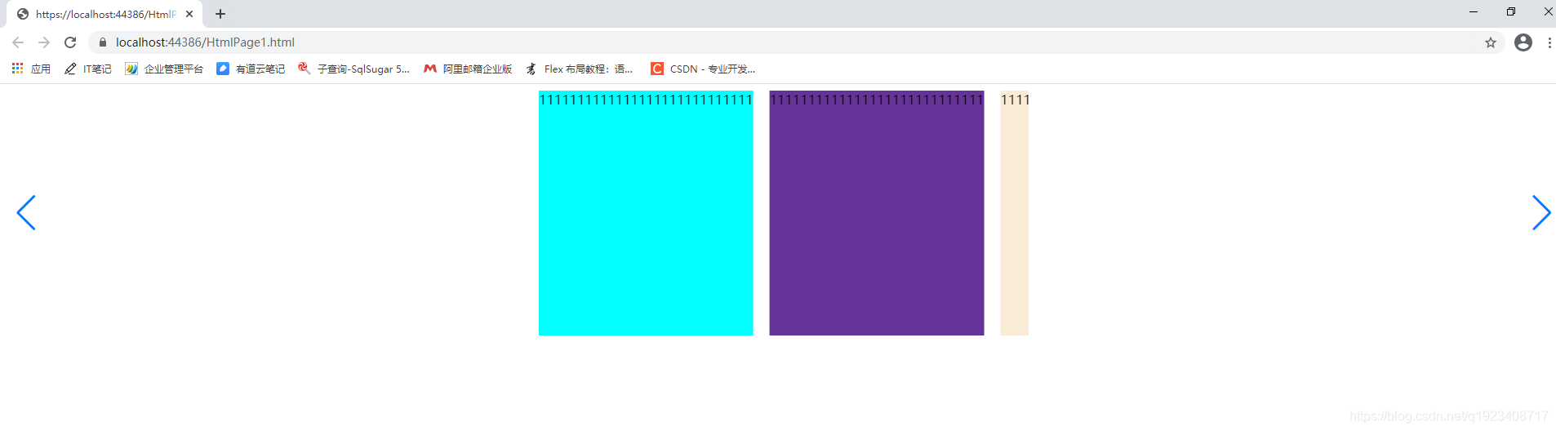Open the 有道云笔记 bookmark
The height and width of the screenshot is (431, 1556).
click(x=251, y=69)
